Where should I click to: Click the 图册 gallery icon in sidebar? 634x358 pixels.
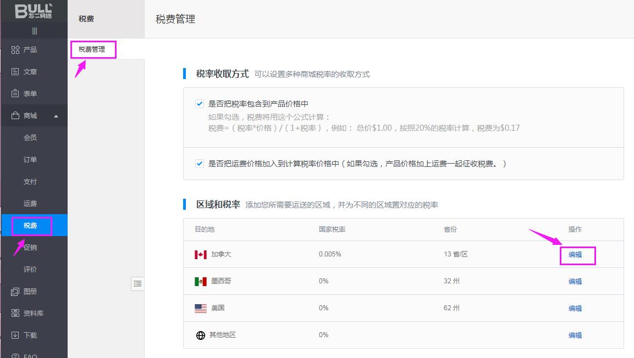(x=15, y=292)
